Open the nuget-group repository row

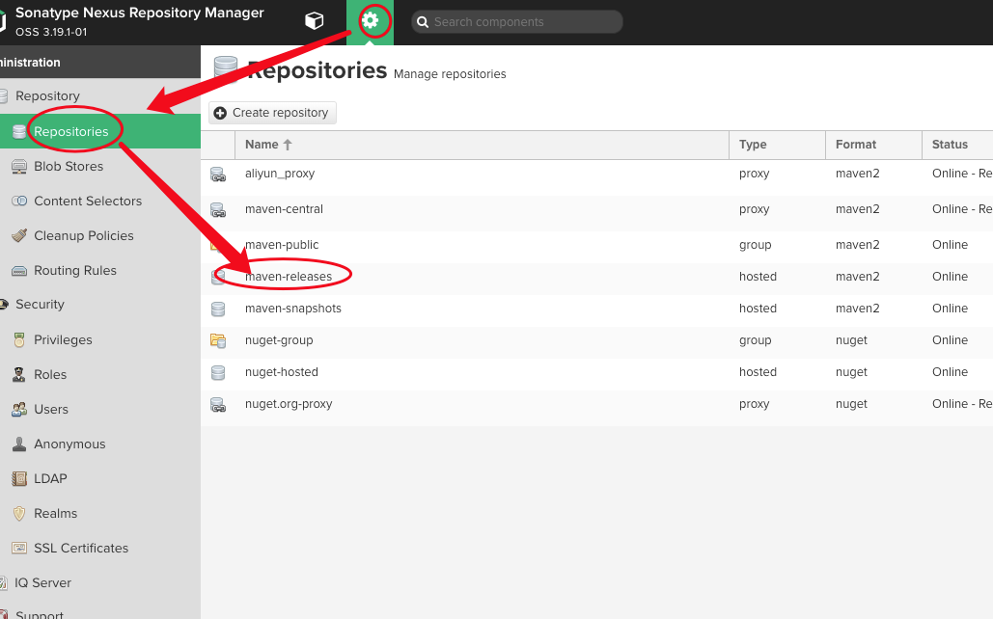coord(596,340)
